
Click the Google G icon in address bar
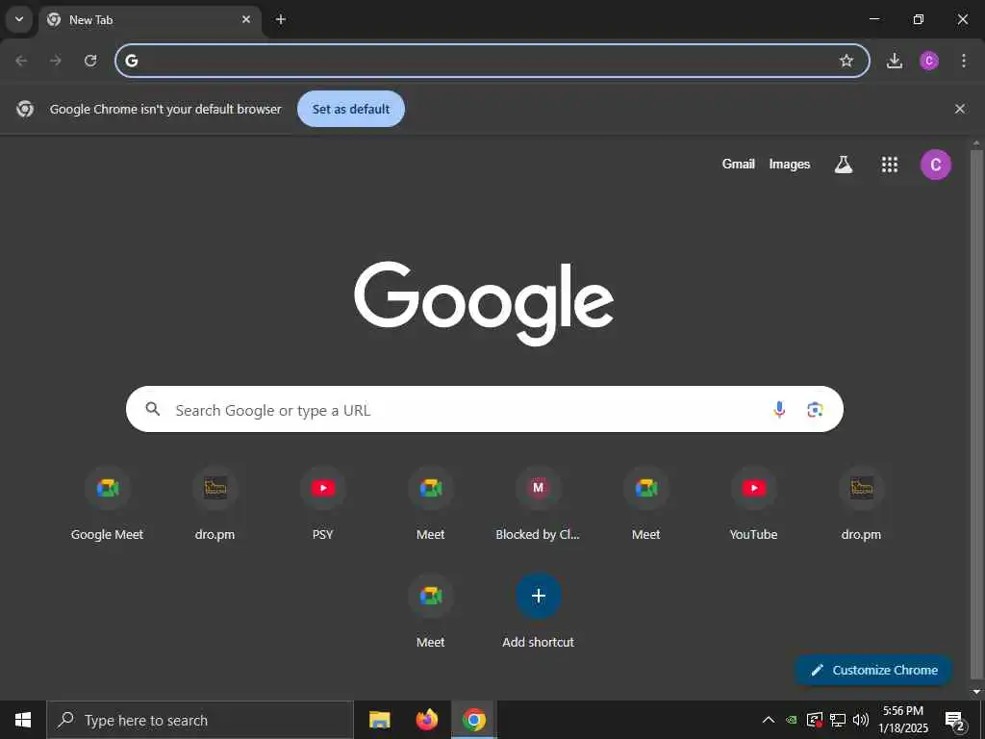[x=131, y=61]
